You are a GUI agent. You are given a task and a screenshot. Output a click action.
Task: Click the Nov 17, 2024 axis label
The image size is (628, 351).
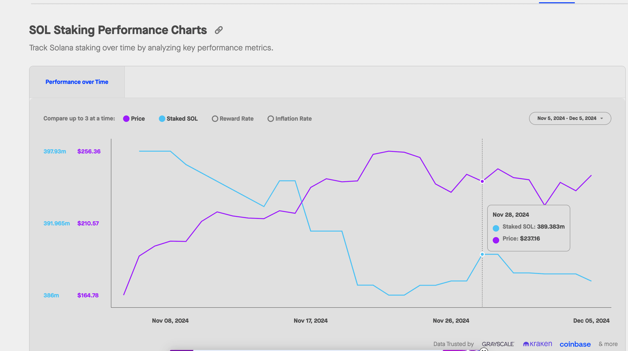pyautogui.click(x=310, y=321)
